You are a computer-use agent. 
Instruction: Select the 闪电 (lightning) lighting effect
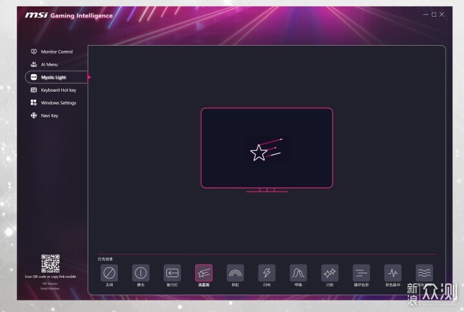pos(267,273)
